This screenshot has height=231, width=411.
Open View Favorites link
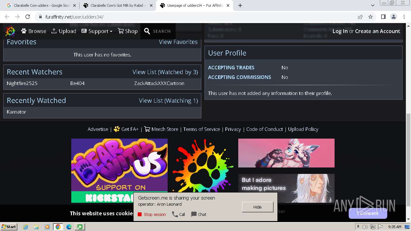(x=178, y=42)
